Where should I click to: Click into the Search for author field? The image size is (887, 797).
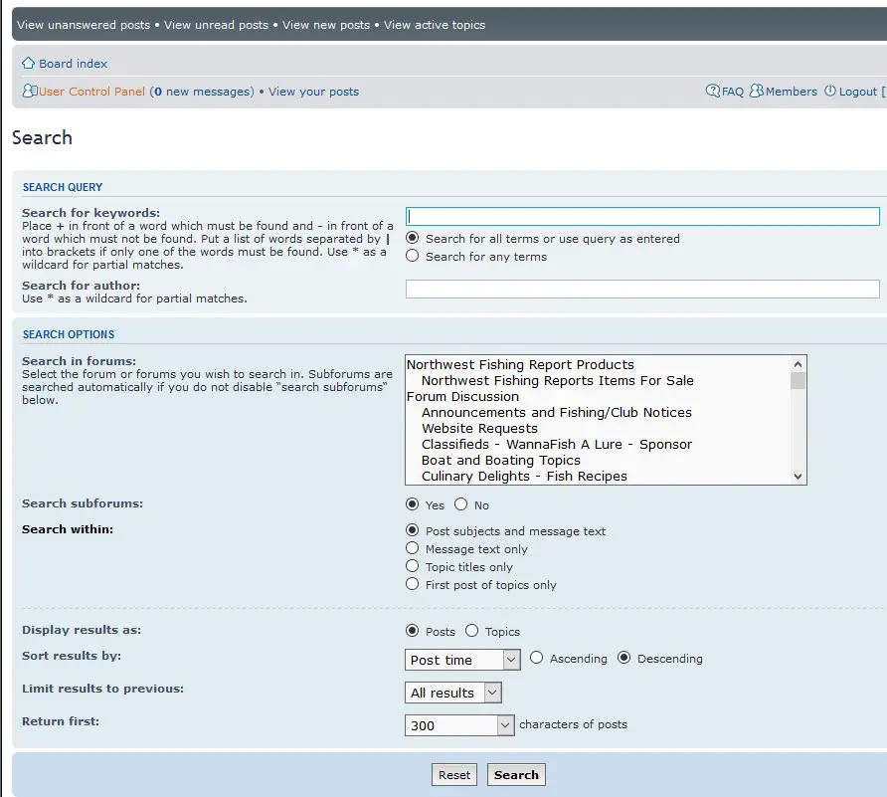coord(642,290)
